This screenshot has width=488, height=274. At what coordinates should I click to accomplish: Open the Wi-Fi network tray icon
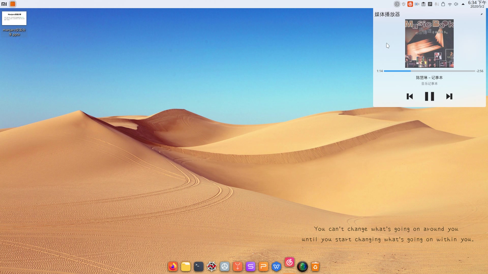pyautogui.click(x=450, y=4)
